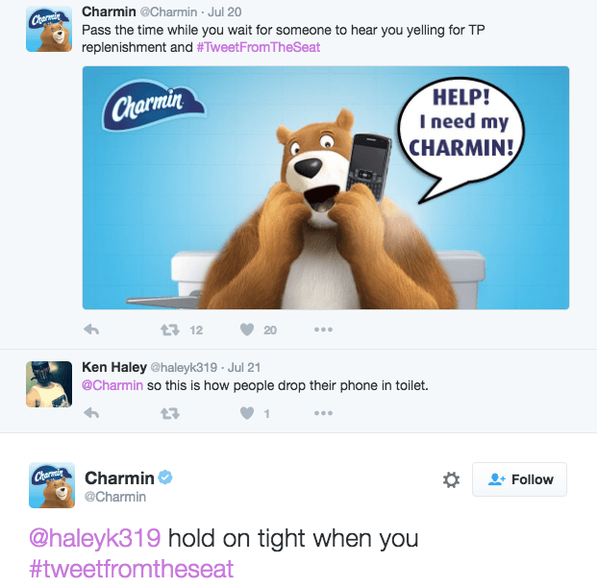Open more options on Ken Haley's tweet
This screenshot has width=597, height=588.
coord(323,413)
